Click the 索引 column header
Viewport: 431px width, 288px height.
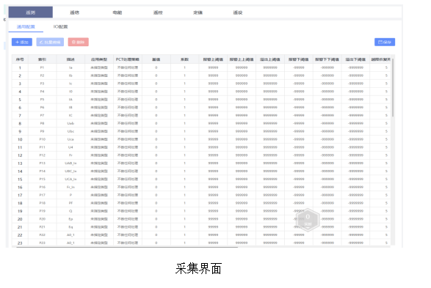click(x=42, y=59)
